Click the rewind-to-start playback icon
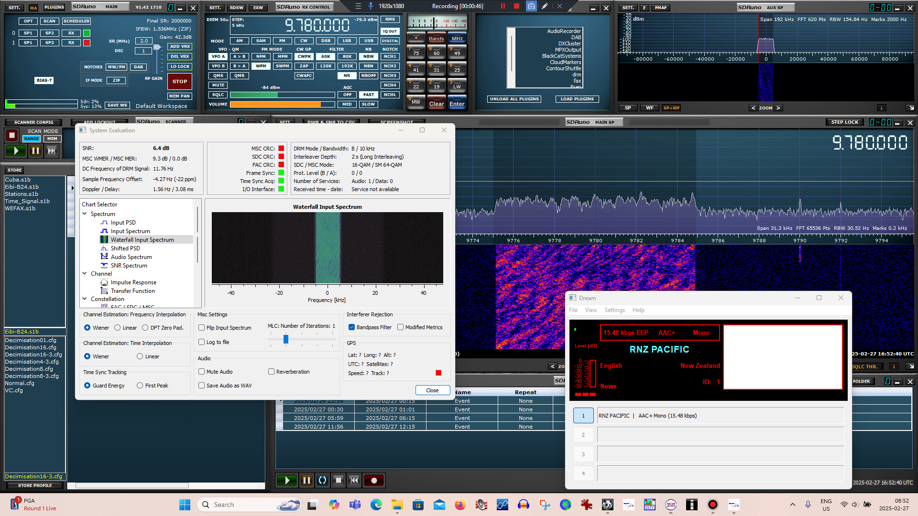 click(x=354, y=481)
